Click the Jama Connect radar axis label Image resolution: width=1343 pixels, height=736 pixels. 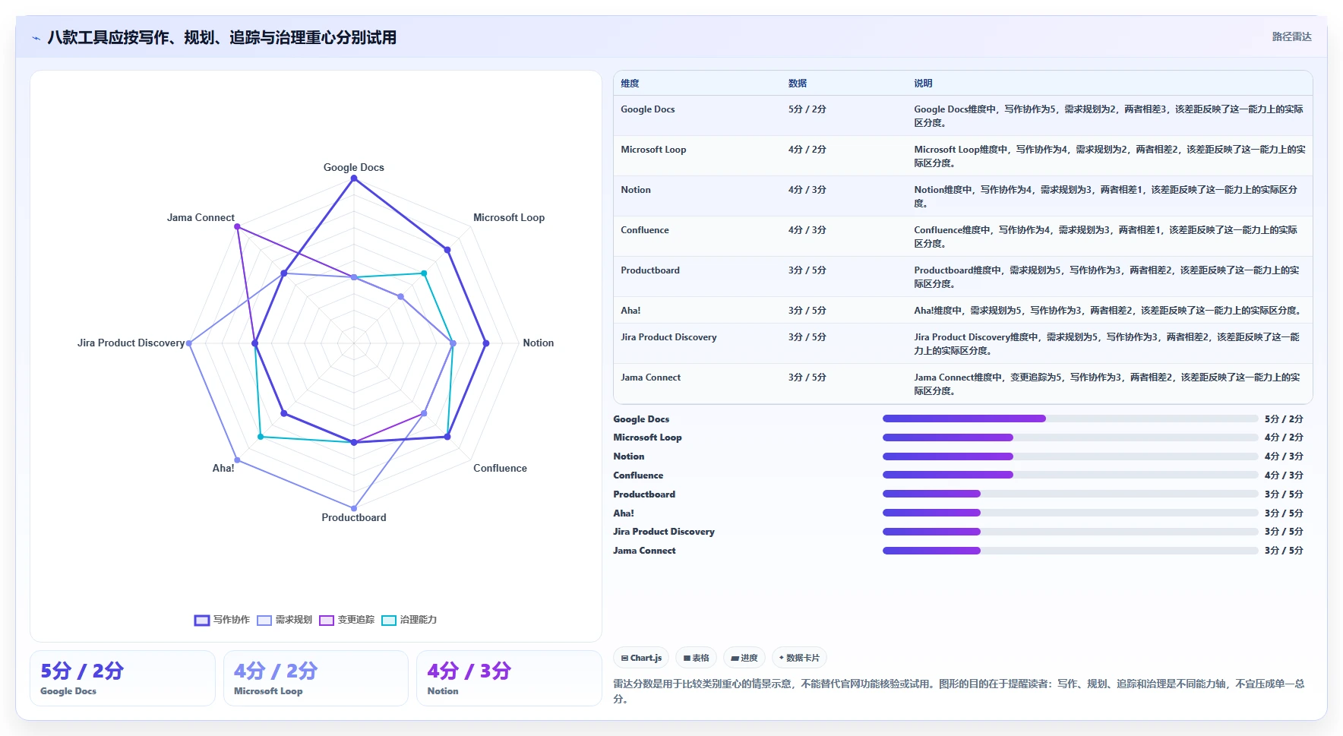pos(201,217)
